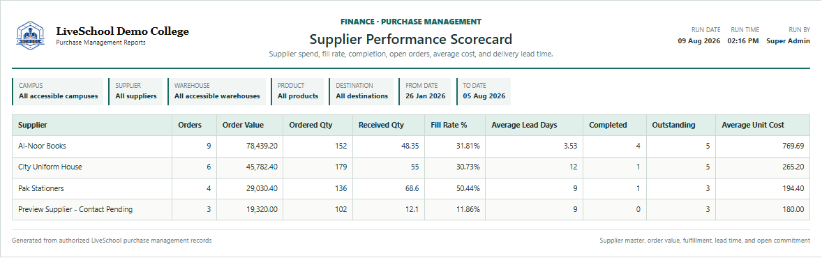Click average unit cost 769.69
This screenshot has height=258, width=822.
(x=793, y=146)
